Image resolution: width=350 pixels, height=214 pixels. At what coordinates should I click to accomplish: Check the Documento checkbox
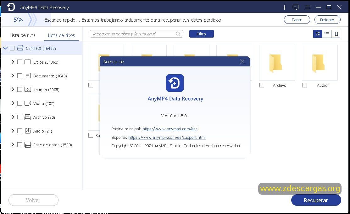pyautogui.click(x=19, y=76)
